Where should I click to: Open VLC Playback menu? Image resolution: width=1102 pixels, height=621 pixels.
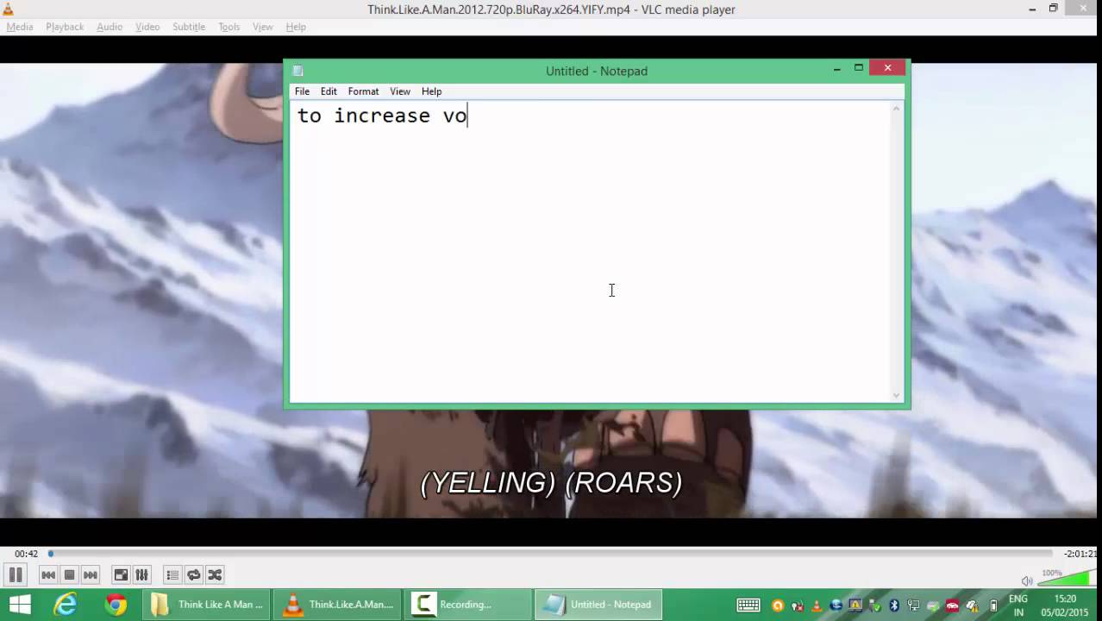(x=65, y=27)
